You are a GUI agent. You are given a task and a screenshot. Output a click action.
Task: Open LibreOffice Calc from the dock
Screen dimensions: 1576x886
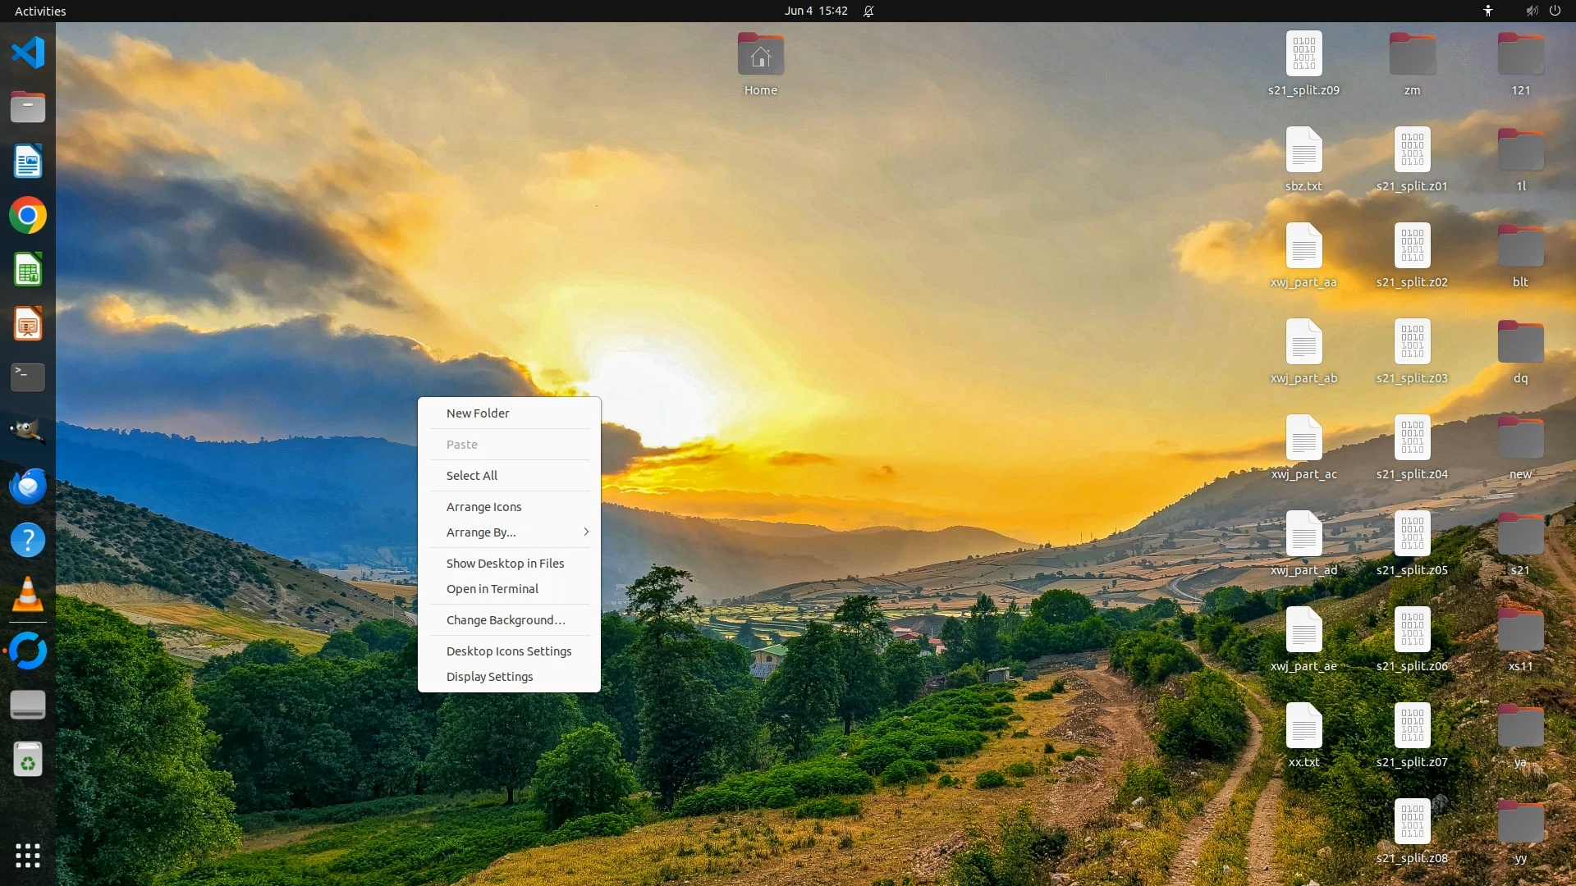point(28,270)
